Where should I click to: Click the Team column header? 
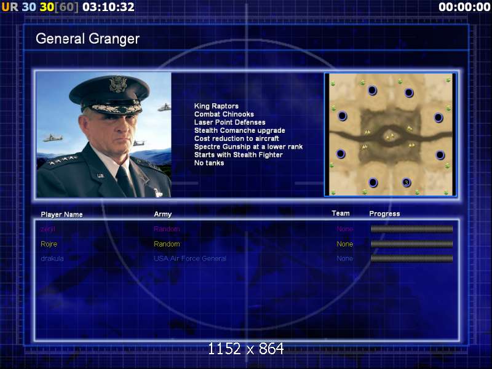point(341,213)
